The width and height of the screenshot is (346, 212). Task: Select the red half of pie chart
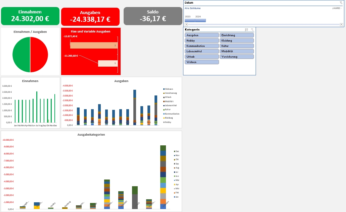click(39, 54)
